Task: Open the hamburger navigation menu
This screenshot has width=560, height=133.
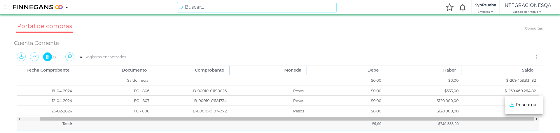Action: pos(5,7)
